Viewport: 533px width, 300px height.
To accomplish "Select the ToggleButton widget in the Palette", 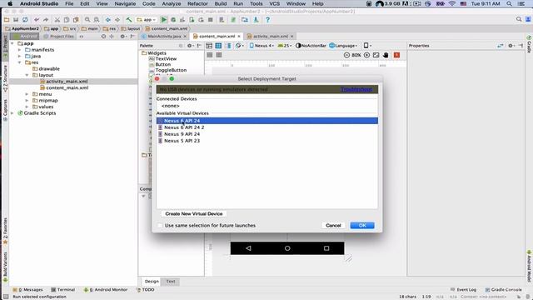I will [x=171, y=70].
